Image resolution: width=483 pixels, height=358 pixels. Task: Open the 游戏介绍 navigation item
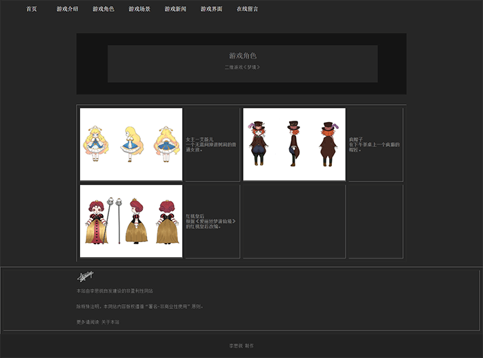[68, 9]
